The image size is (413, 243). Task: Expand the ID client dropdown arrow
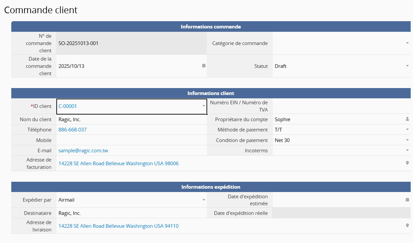[204, 106]
